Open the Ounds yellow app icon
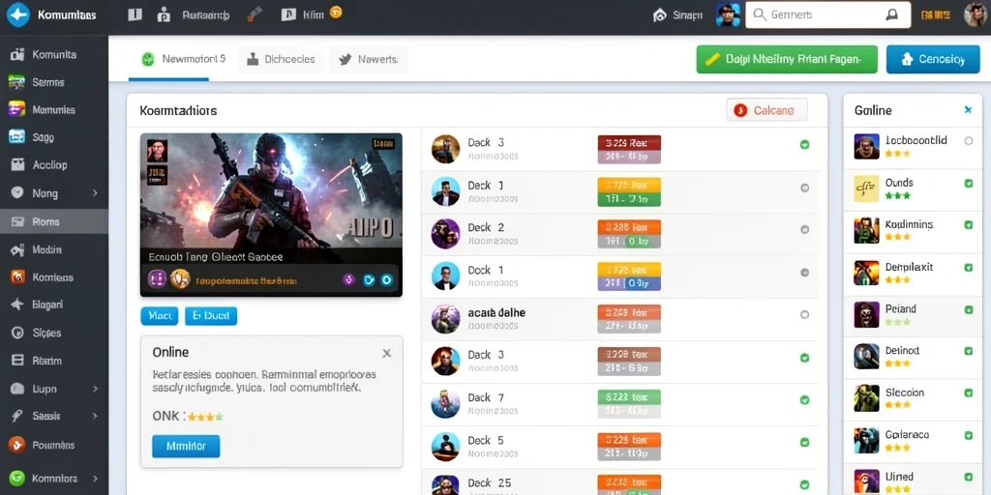 tap(866, 189)
